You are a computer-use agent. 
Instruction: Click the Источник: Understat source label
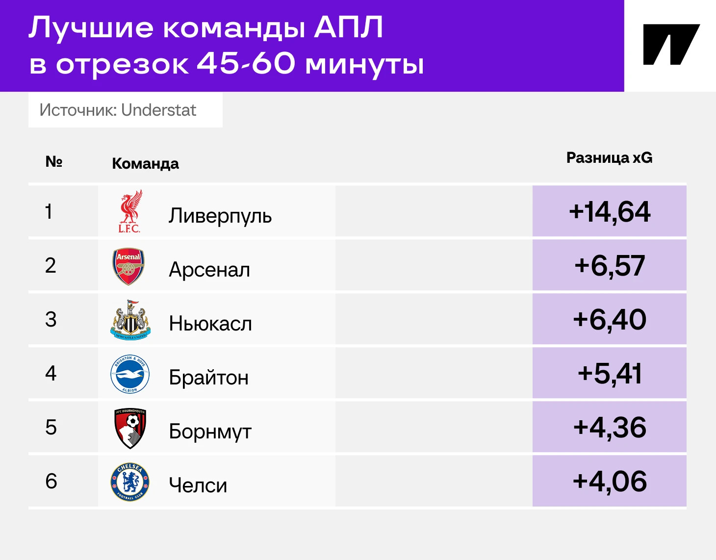[x=118, y=110]
